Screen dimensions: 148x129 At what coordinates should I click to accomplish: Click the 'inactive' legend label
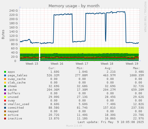click(x=15, y=119)
